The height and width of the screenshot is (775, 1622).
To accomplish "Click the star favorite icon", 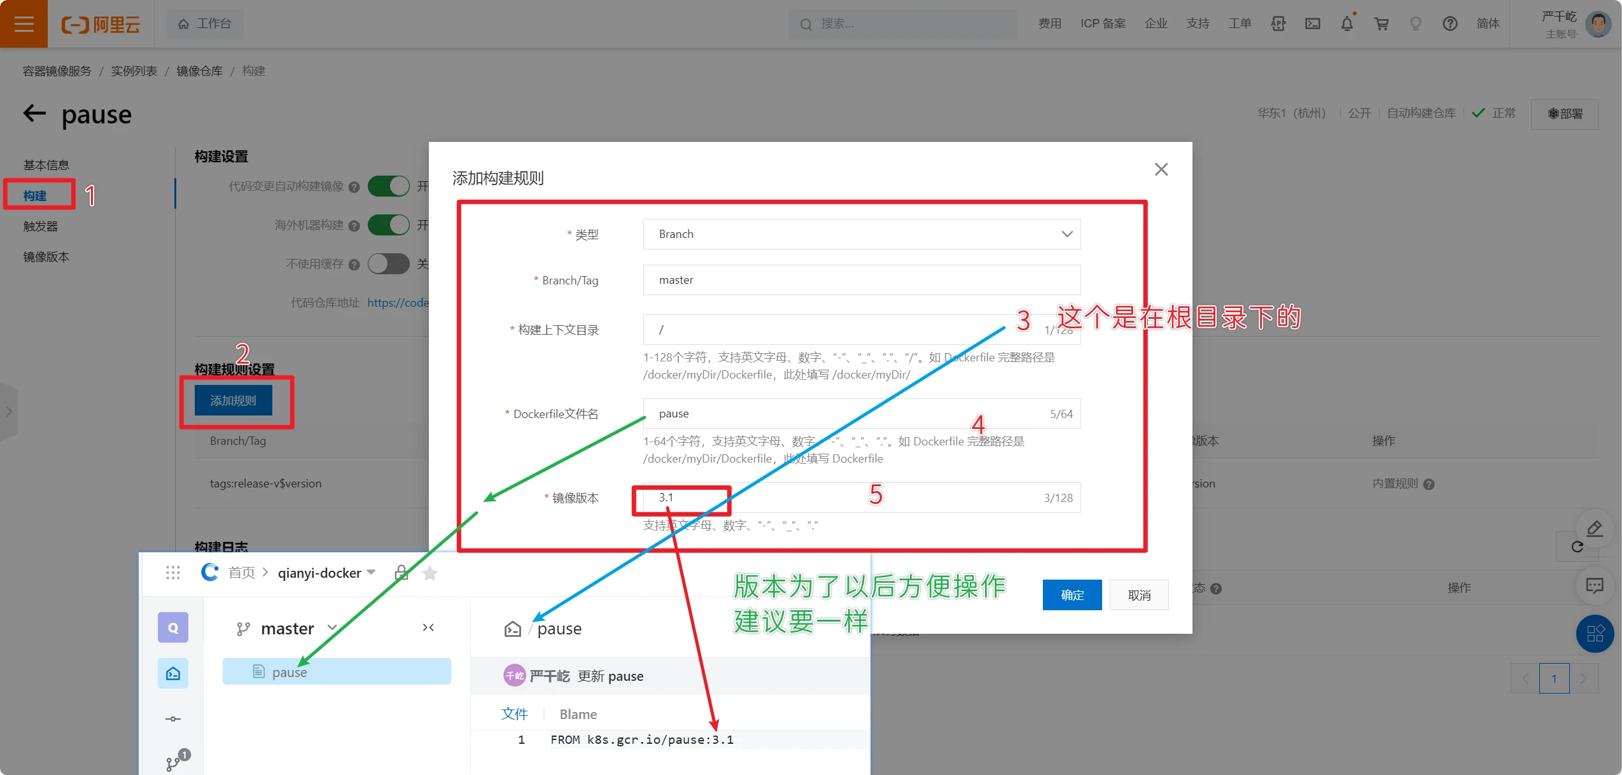I will pyautogui.click(x=430, y=573).
